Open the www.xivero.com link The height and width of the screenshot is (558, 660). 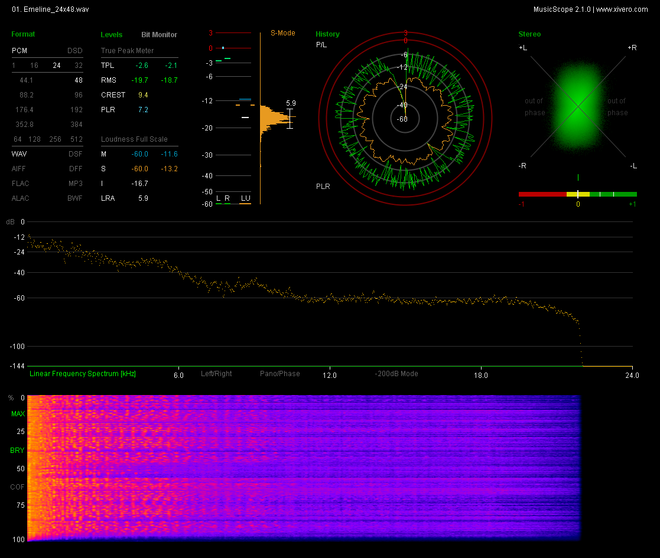coord(622,9)
